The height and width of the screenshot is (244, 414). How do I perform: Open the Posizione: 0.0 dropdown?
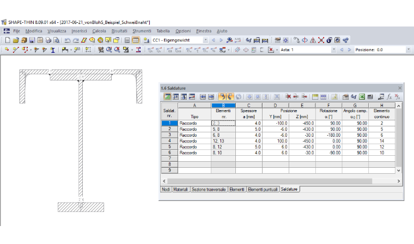(x=409, y=50)
